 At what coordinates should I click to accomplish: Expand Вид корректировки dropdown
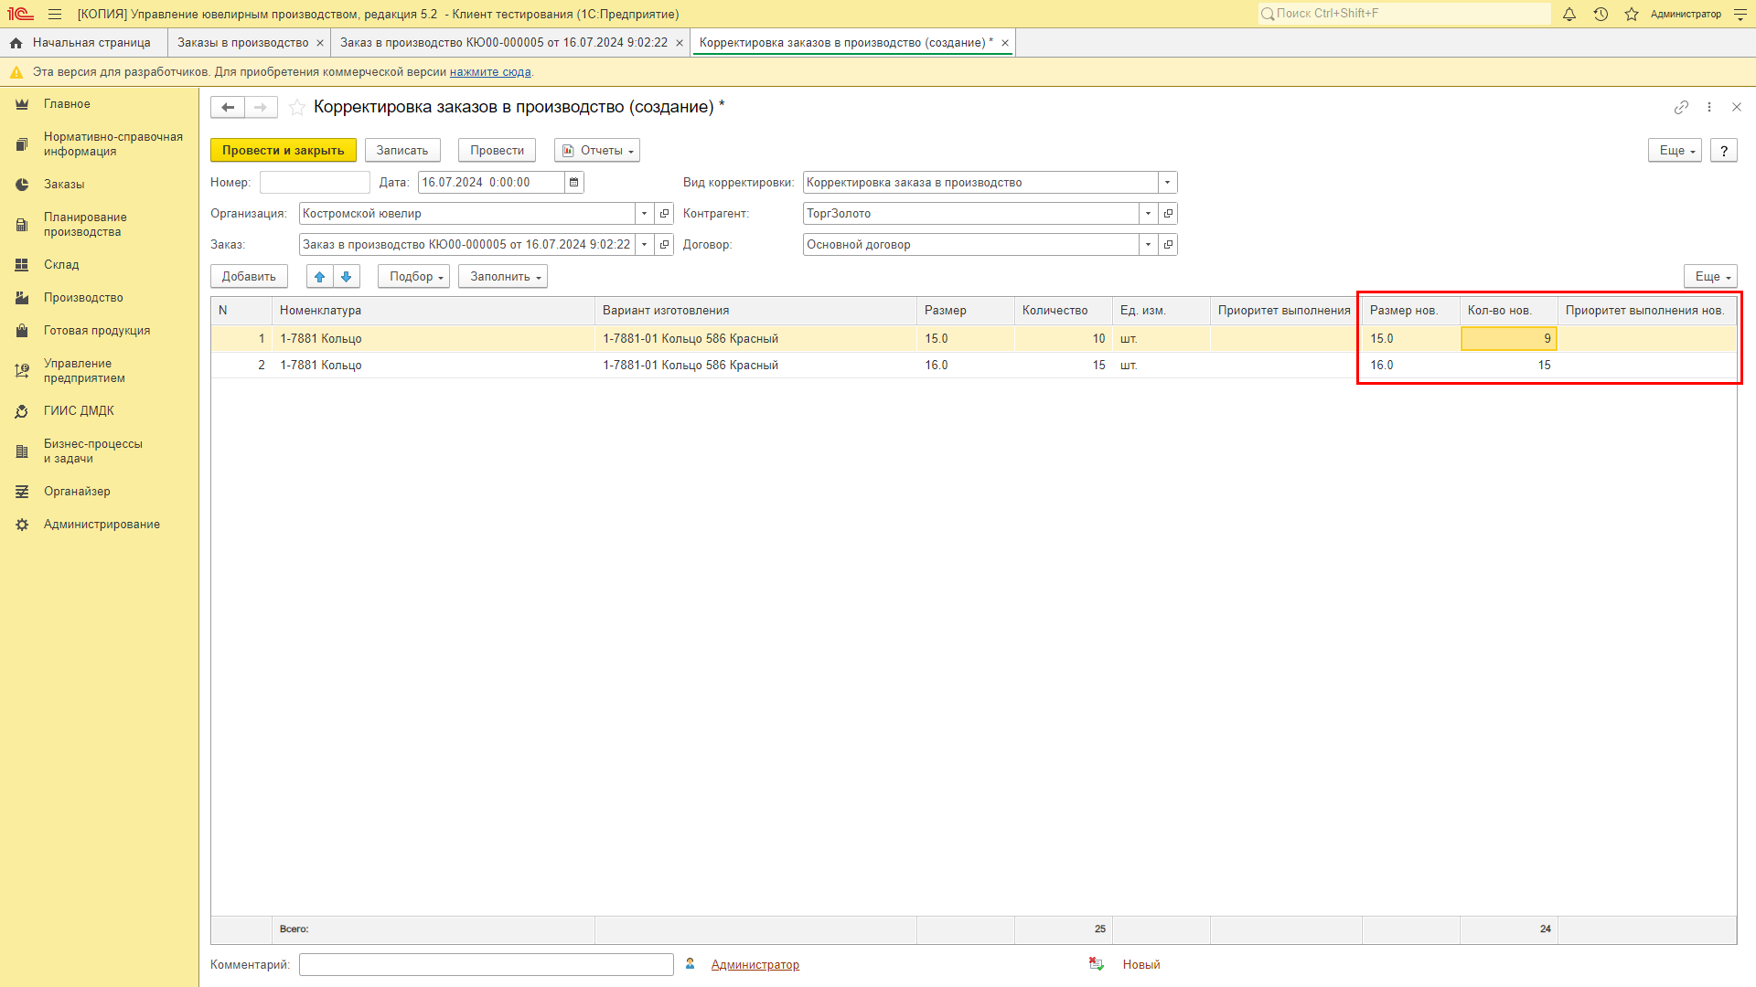pos(1167,183)
